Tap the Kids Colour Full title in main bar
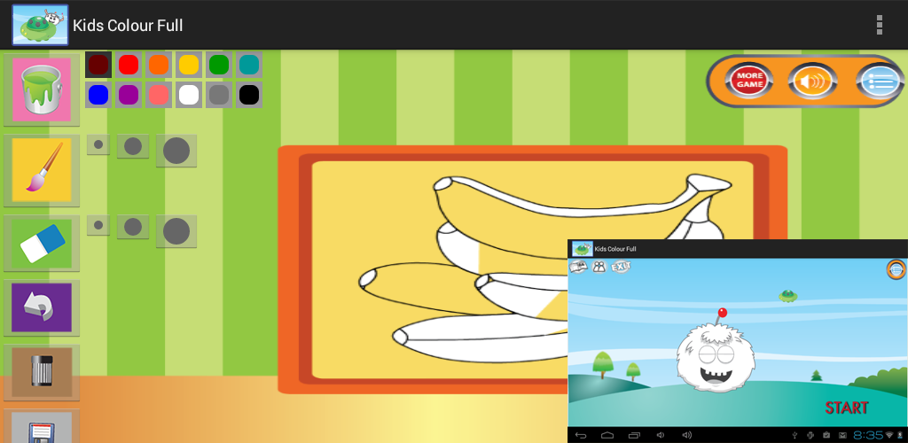This screenshot has width=908, height=443. (x=128, y=26)
